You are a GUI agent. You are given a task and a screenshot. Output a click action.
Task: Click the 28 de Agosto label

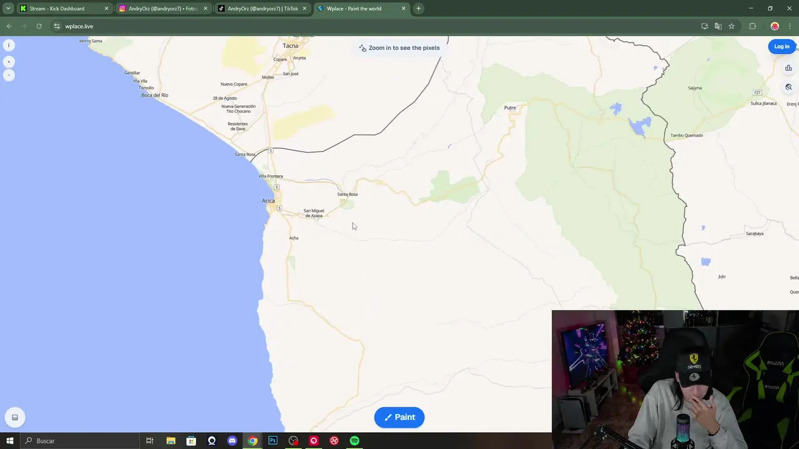tap(225, 99)
